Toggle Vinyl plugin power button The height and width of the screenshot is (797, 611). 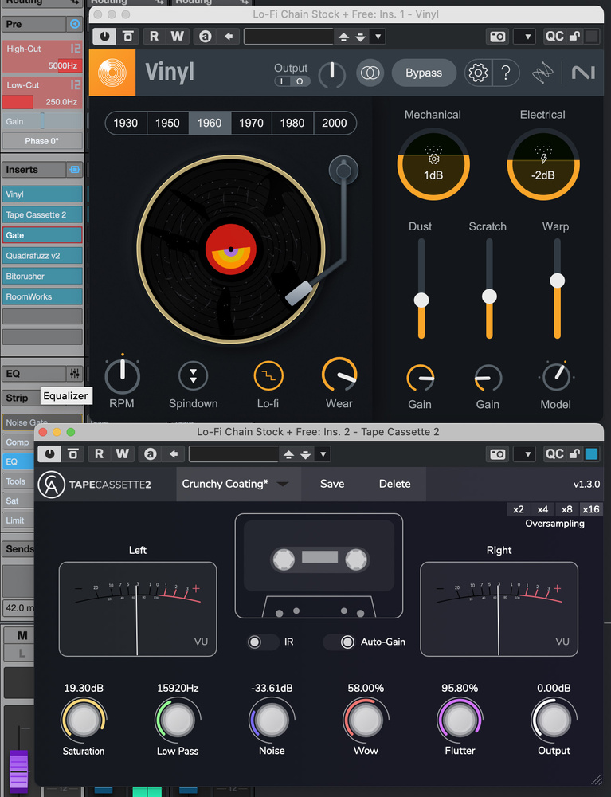[x=104, y=37]
